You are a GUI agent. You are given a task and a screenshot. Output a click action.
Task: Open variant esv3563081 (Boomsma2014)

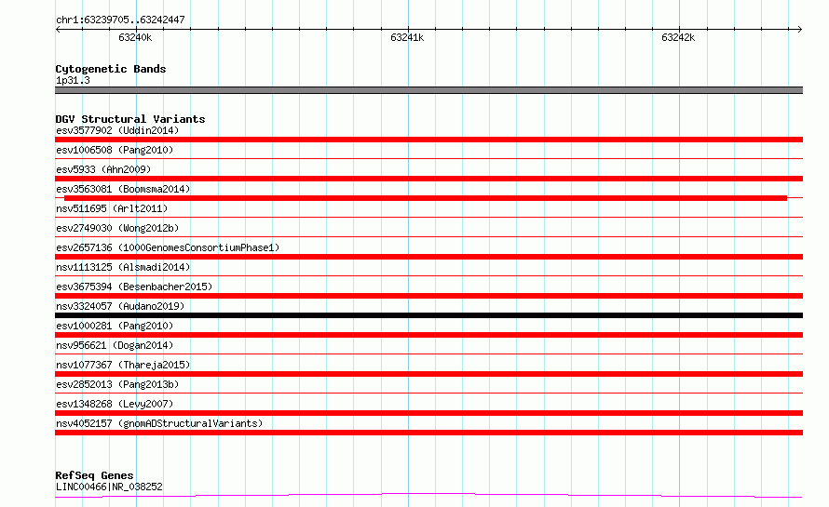point(123,189)
